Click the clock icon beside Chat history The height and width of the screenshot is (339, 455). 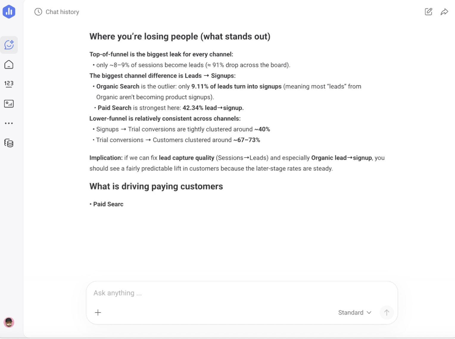(x=38, y=12)
